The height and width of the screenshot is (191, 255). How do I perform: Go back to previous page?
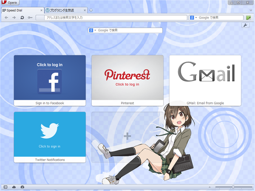click(x=6, y=17)
